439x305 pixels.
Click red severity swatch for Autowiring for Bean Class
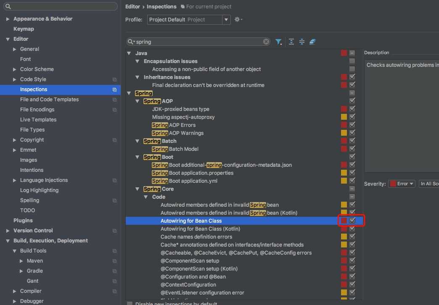[x=344, y=221]
